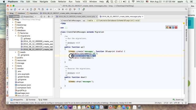Expand the vendor folder
This screenshot has width=196, height=110.
click(x=13, y=68)
